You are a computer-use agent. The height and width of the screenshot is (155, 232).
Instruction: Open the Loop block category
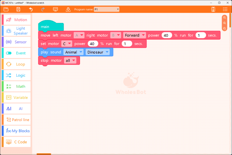(x=17, y=64)
